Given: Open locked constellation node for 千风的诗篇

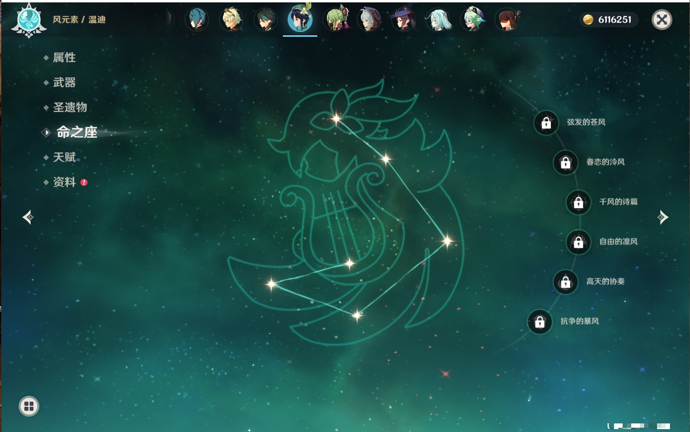Looking at the screenshot, I should 579,202.
